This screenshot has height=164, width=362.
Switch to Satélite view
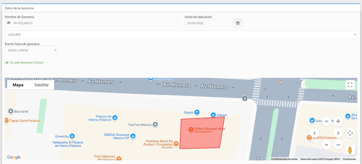(41, 85)
